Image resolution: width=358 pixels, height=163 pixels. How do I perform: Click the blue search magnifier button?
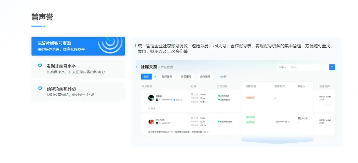pyautogui.click(x=332, y=67)
